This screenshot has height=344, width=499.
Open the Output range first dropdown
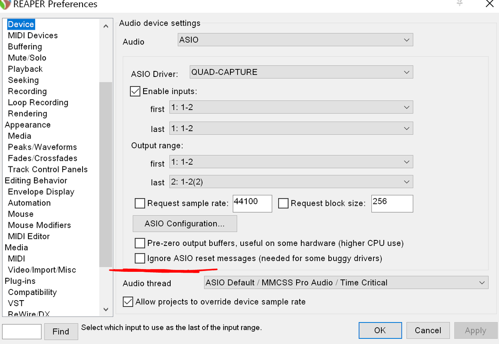point(291,162)
